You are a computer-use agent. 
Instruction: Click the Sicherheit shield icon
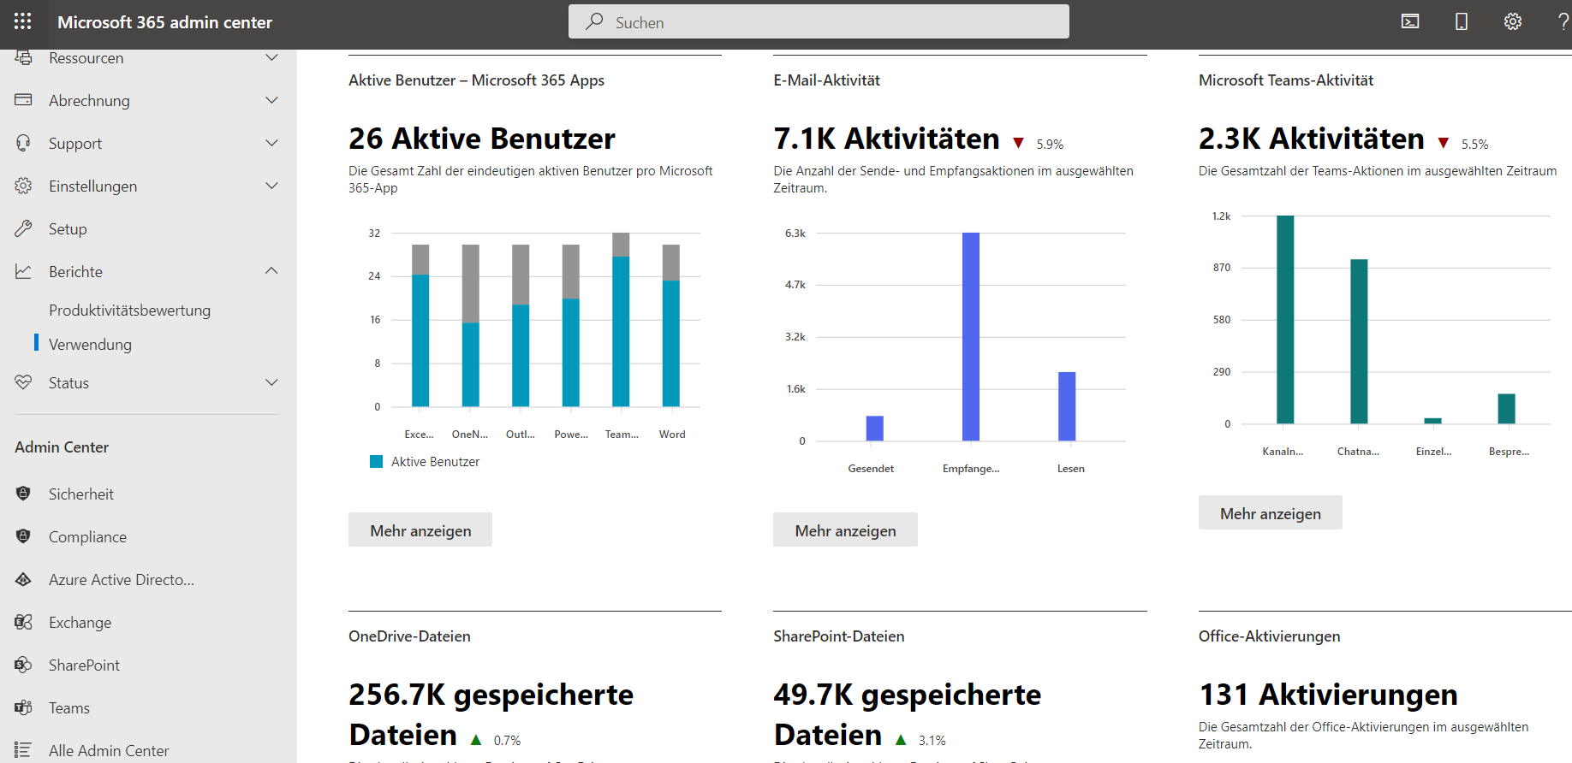point(23,494)
